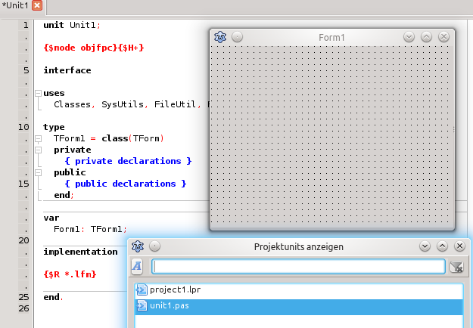Open the Projektunits anzeigen window menu icon
The height and width of the screenshot is (328, 473).
point(138,246)
